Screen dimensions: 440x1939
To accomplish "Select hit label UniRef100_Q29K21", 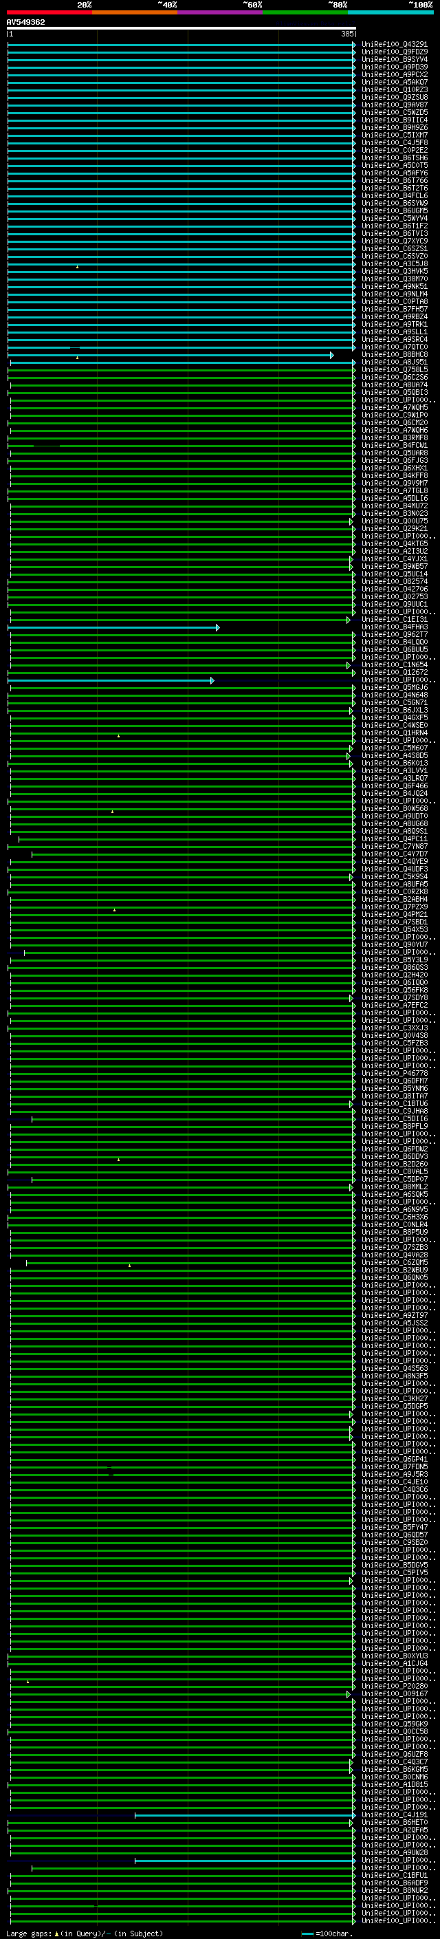I will [x=395, y=528].
